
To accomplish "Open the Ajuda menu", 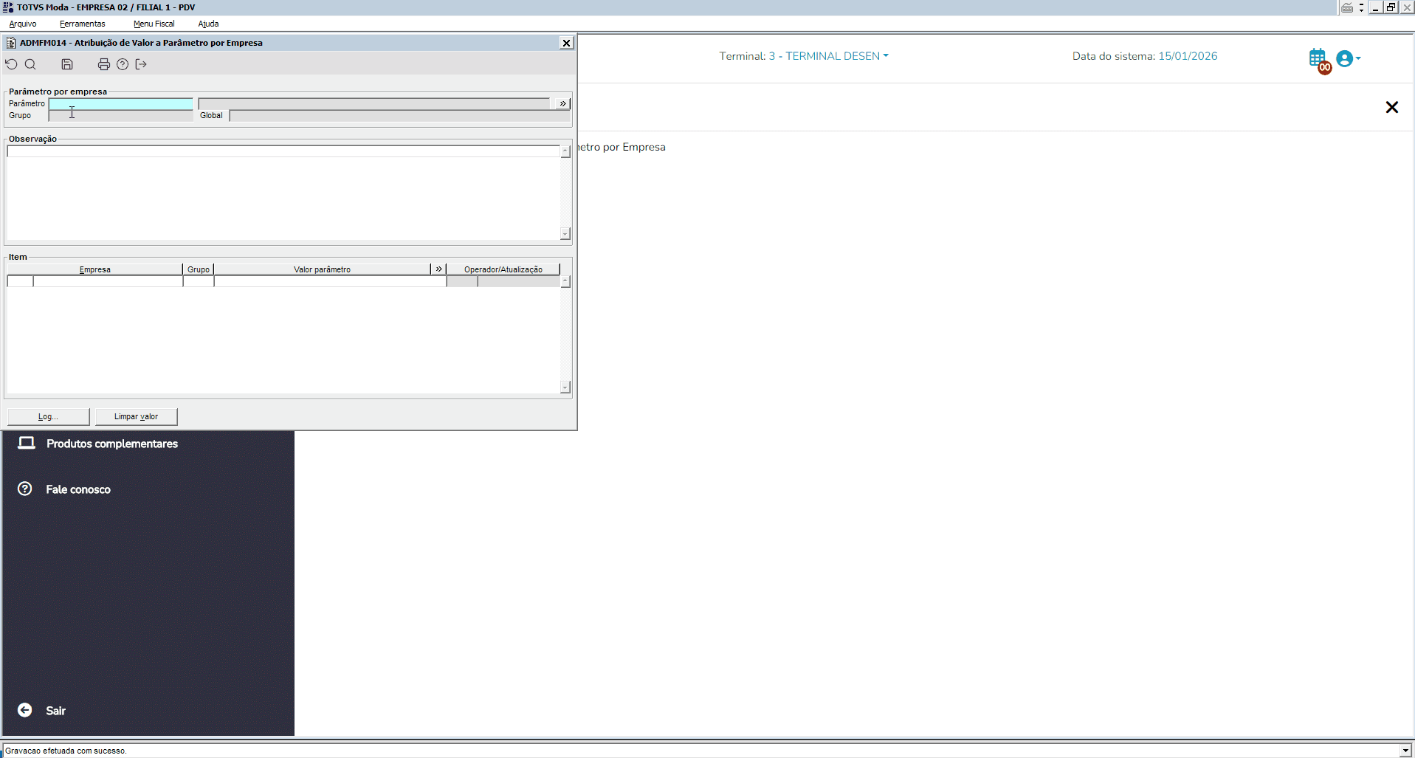I will click(x=208, y=24).
